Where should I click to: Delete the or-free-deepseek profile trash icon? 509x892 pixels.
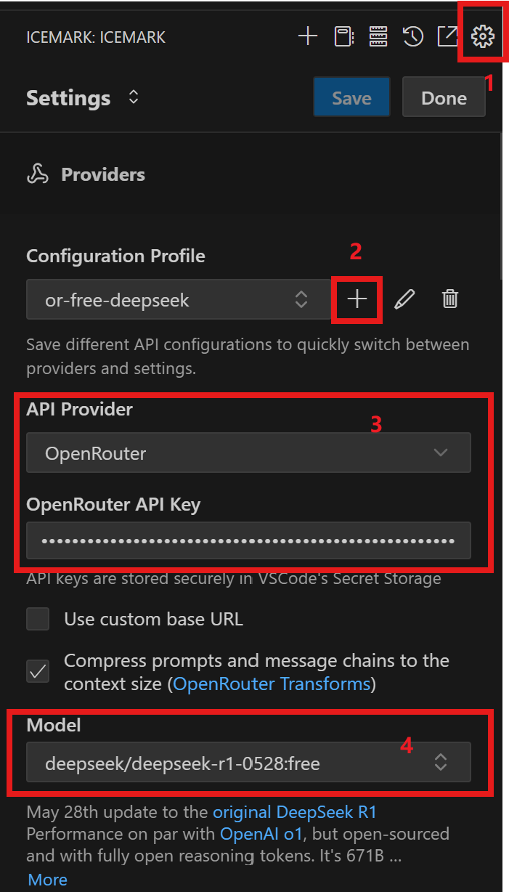[x=450, y=299]
